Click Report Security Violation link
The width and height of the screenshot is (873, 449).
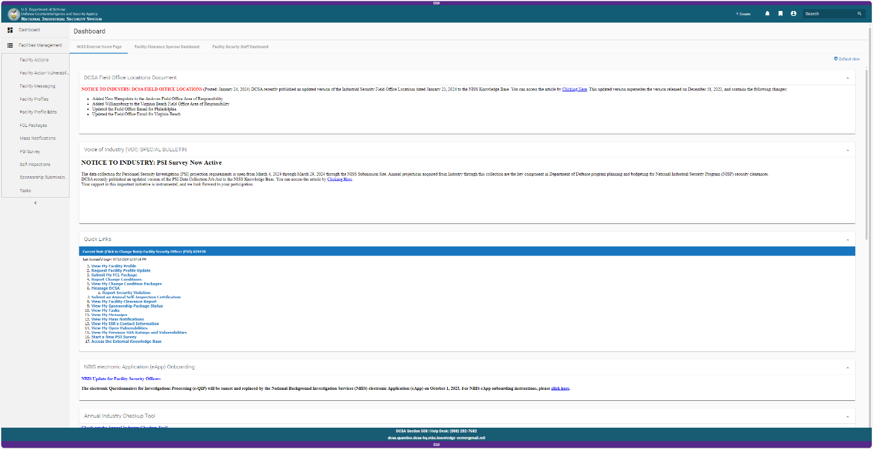(x=126, y=293)
